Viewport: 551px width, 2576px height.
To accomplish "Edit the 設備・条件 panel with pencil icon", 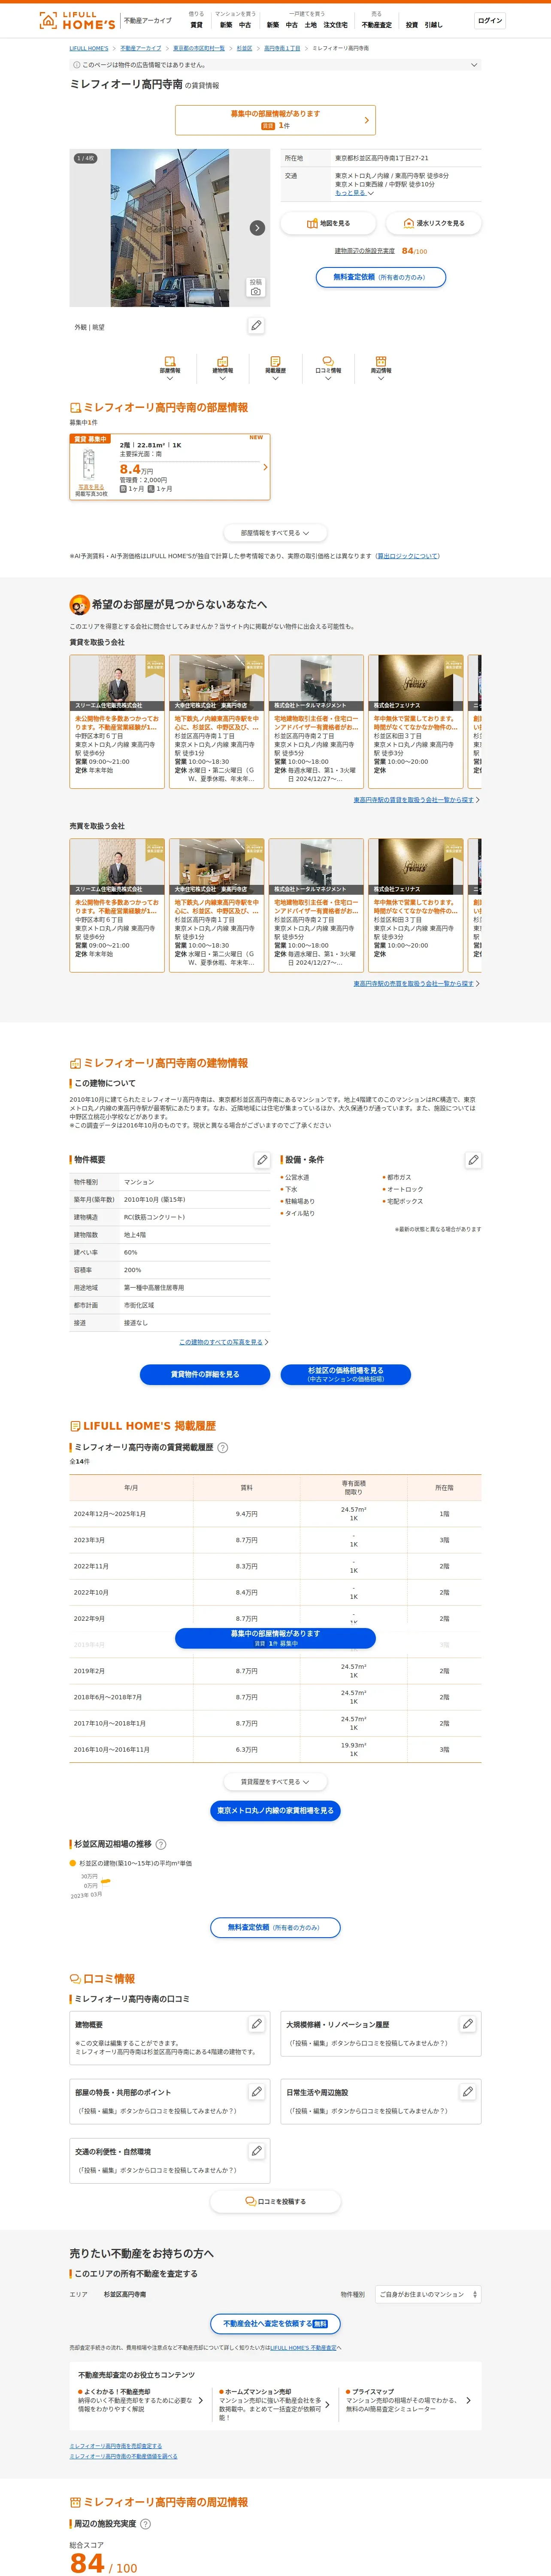I will [473, 1160].
